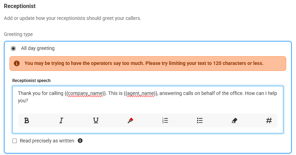Insert a bulleted list

pyautogui.click(x=200, y=120)
